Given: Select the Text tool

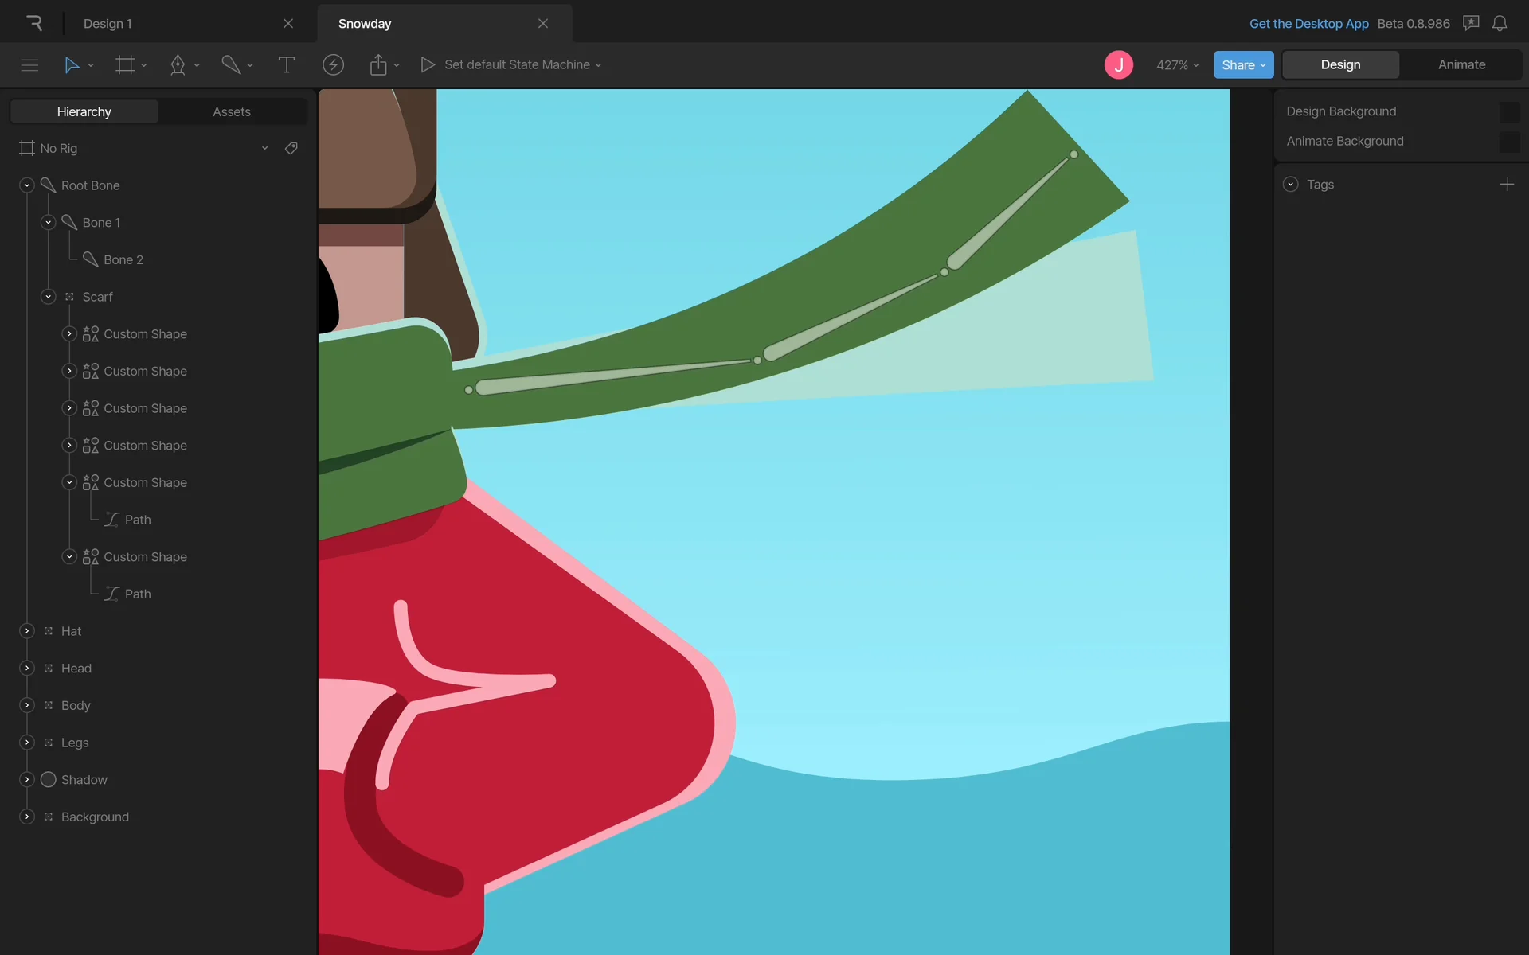Looking at the screenshot, I should tap(286, 64).
